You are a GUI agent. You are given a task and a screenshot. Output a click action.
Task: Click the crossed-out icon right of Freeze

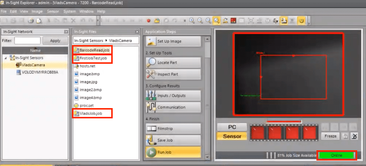[x=354, y=136]
